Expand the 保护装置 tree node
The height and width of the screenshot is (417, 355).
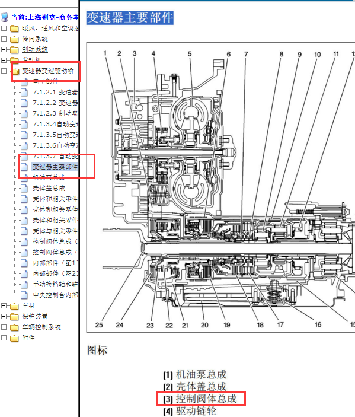point(4,317)
